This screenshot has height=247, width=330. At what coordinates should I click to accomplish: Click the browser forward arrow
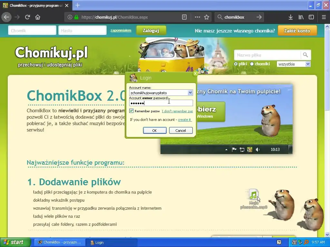pos(17,17)
